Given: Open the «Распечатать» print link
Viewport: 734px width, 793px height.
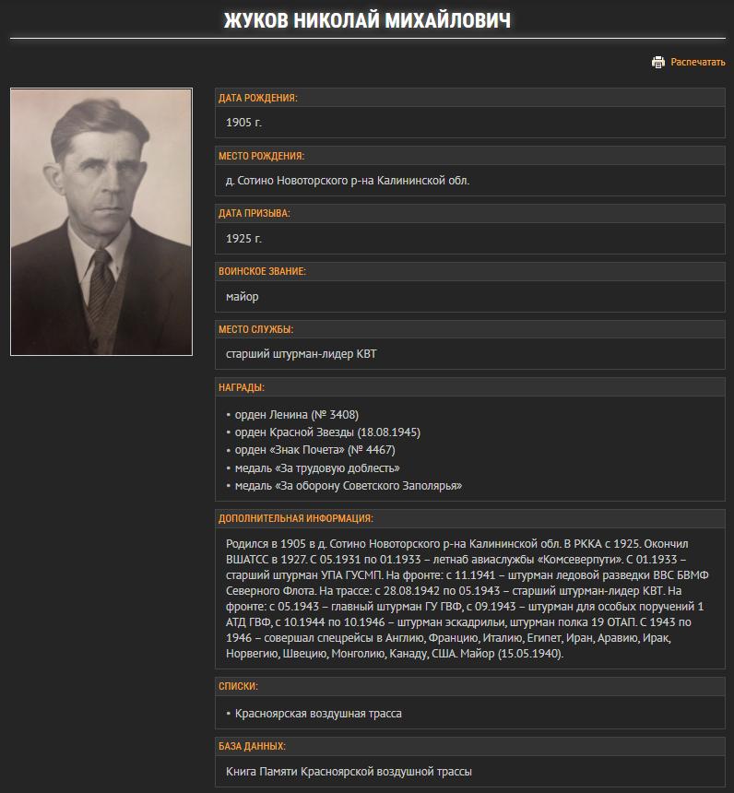Looking at the screenshot, I should 698,63.
